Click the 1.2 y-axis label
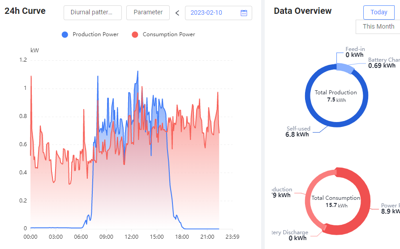This screenshot has width=400, height=249. [23, 60]
